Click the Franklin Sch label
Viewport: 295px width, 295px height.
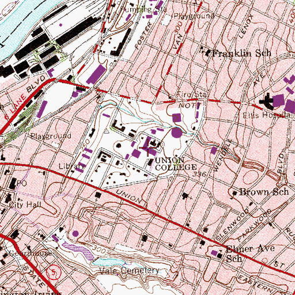pos(242,53)
